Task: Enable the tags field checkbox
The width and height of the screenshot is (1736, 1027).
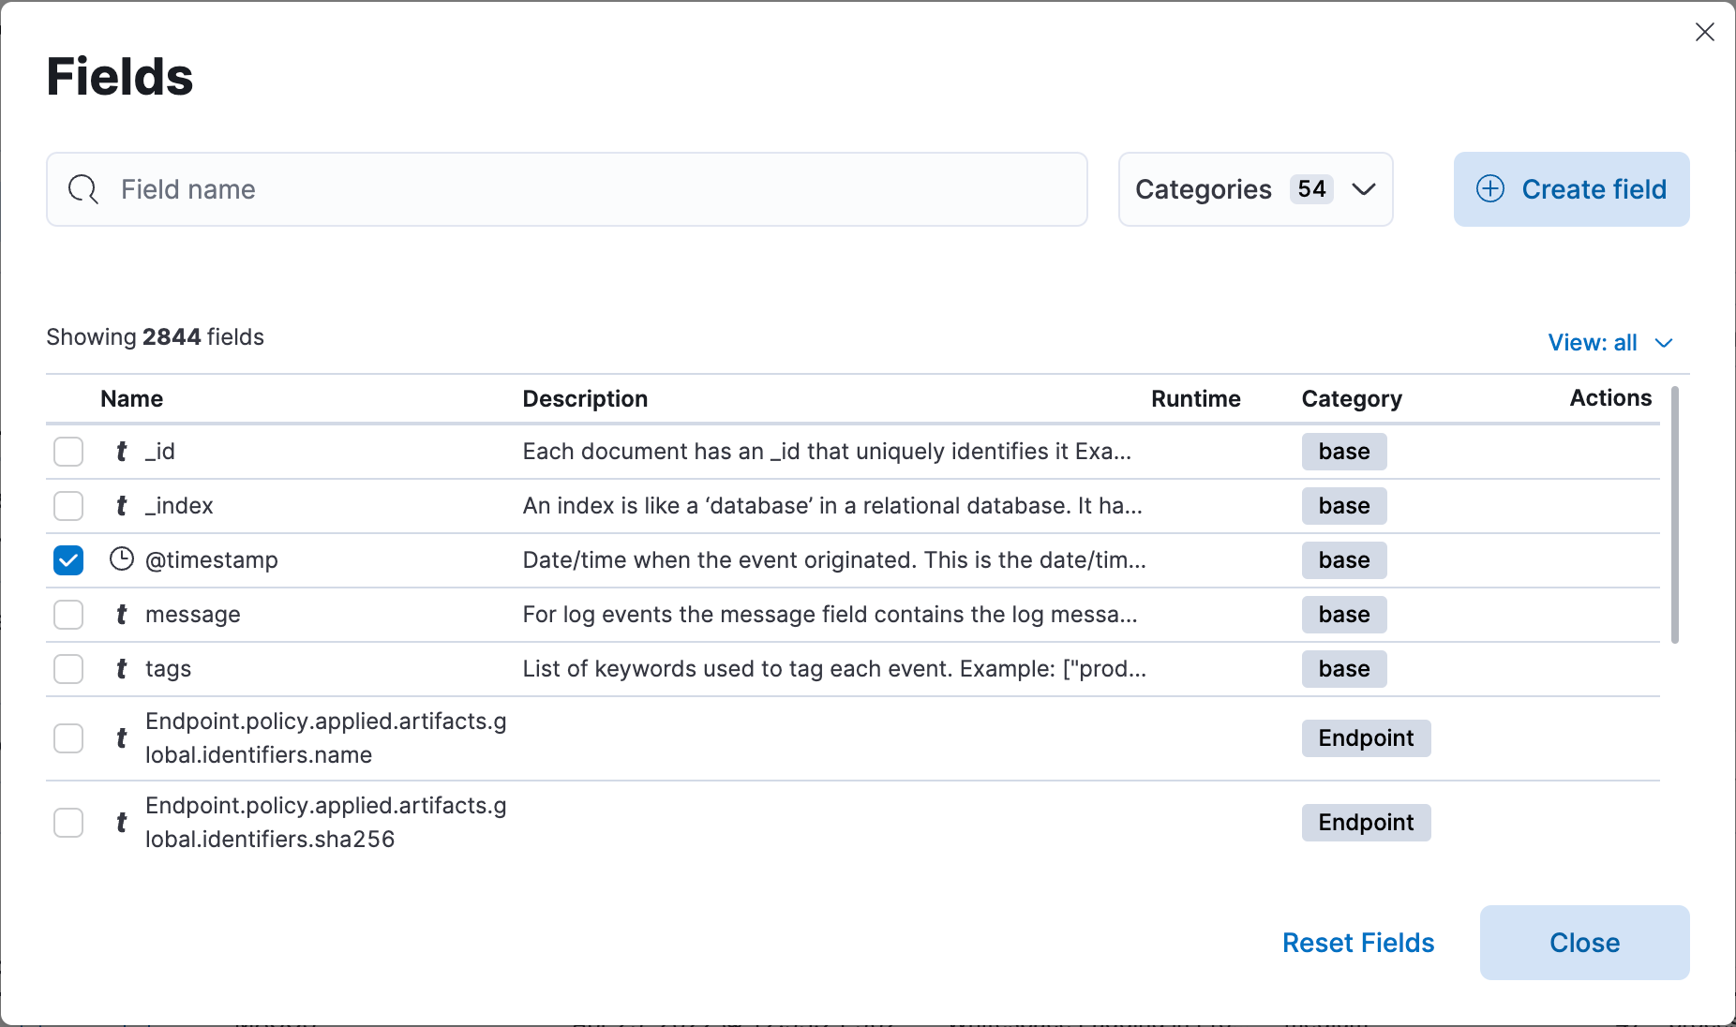Action: (x=67, y=669)
